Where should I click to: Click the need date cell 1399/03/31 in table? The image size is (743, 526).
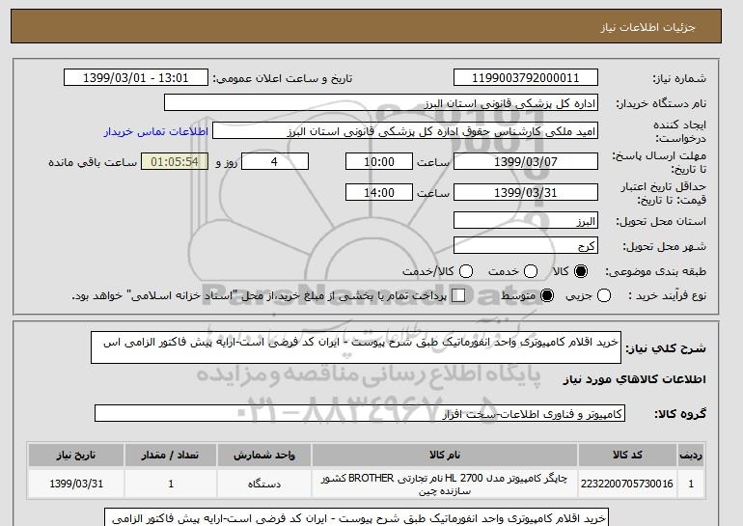(x=76, y=484)
